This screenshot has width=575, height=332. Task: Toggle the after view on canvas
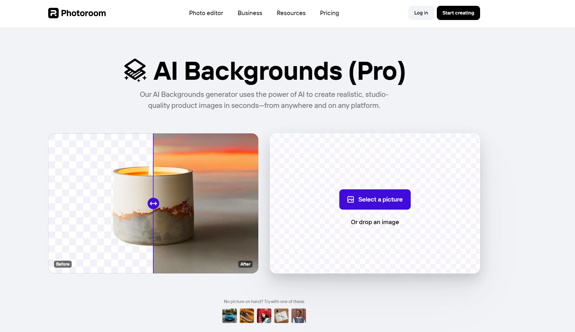click(245, 264)
